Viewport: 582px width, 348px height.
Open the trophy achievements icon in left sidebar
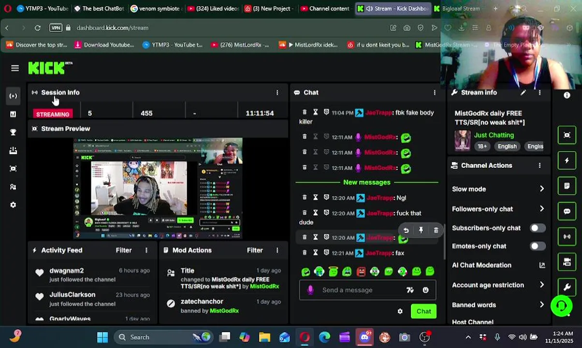tap(13, 132)
